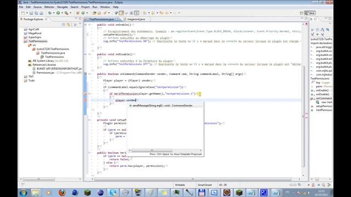Open the New file dropdown arrow

click(27, 13)
